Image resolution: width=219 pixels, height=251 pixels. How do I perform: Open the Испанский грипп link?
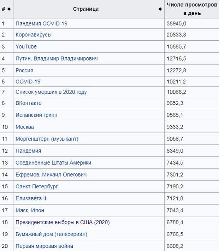point(36,115)
